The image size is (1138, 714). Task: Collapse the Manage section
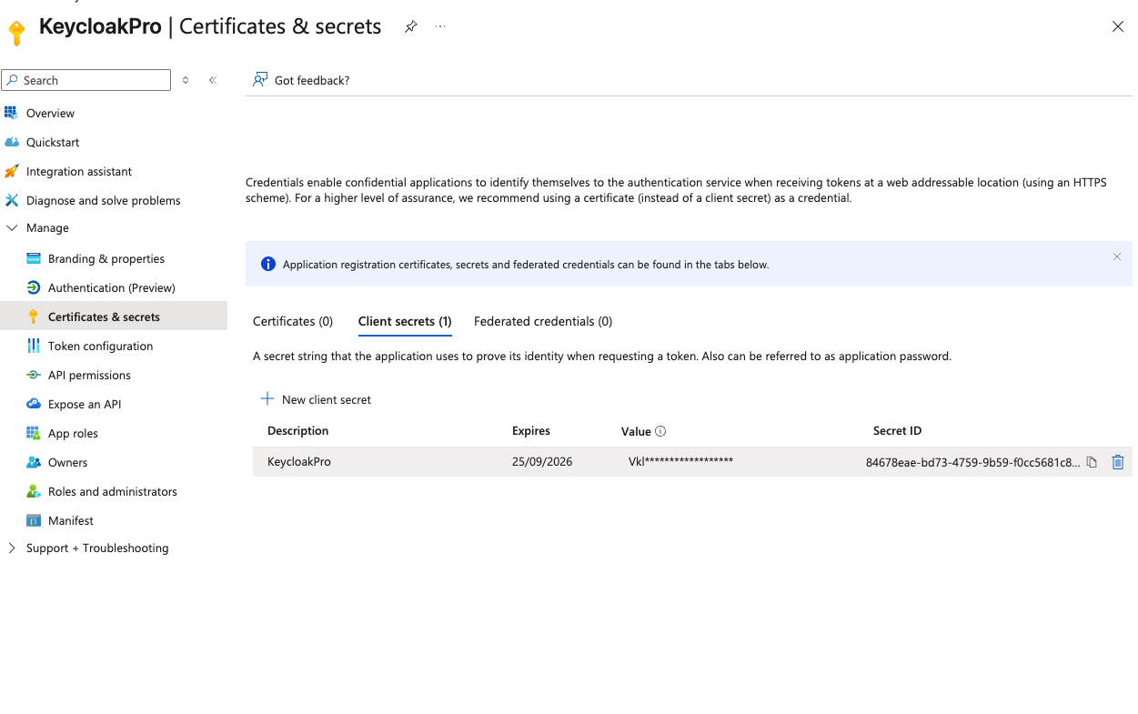(x=12, y=227)
